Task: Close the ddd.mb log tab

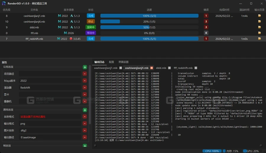Action: point(169,68)
